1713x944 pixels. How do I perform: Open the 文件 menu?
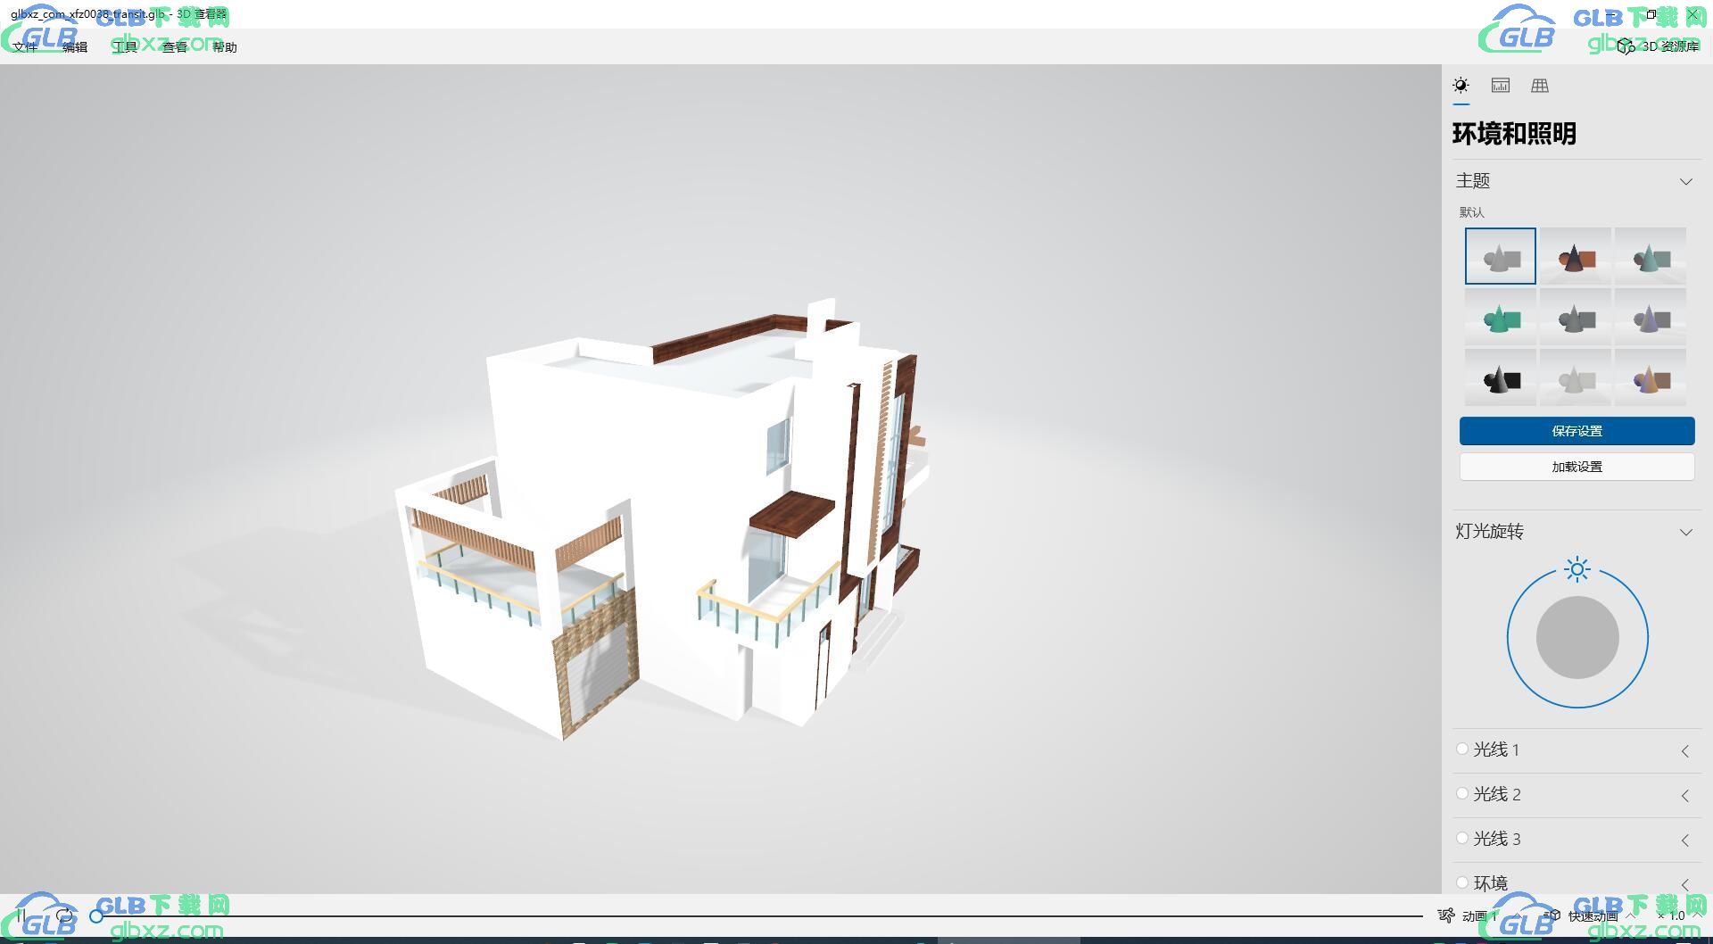click(x=25, y=47)
